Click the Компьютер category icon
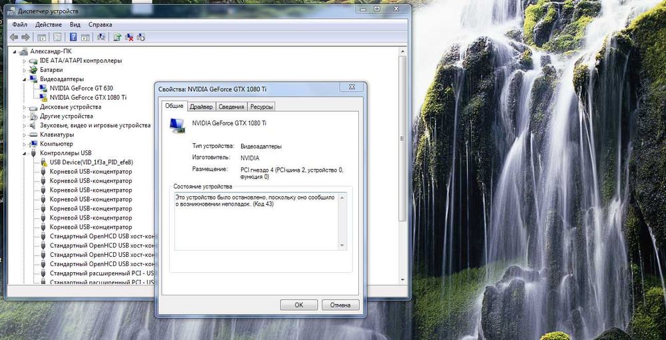The width and height of the screenshot is (666, 340). tap(33, 144)
